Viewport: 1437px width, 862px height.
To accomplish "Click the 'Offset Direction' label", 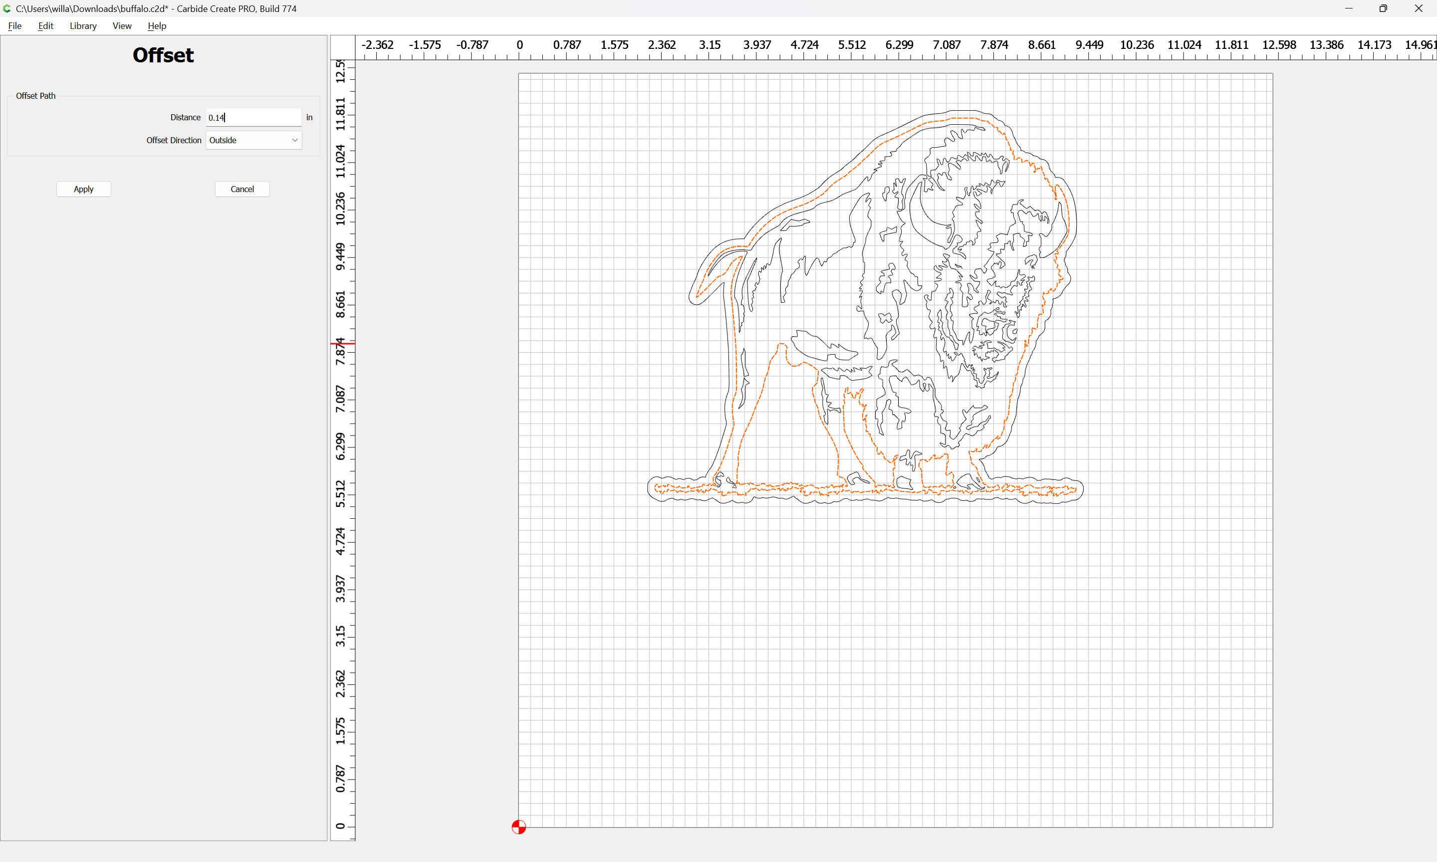I will point(174,140).
